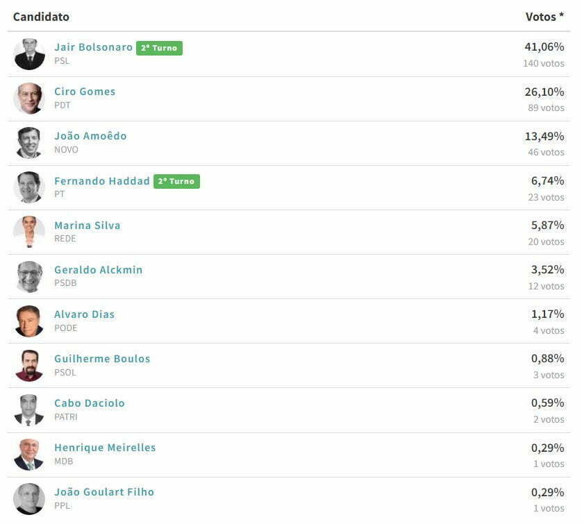Click Ciro Gomes name link
The image size is (582, 524).
tap(85, 92)
